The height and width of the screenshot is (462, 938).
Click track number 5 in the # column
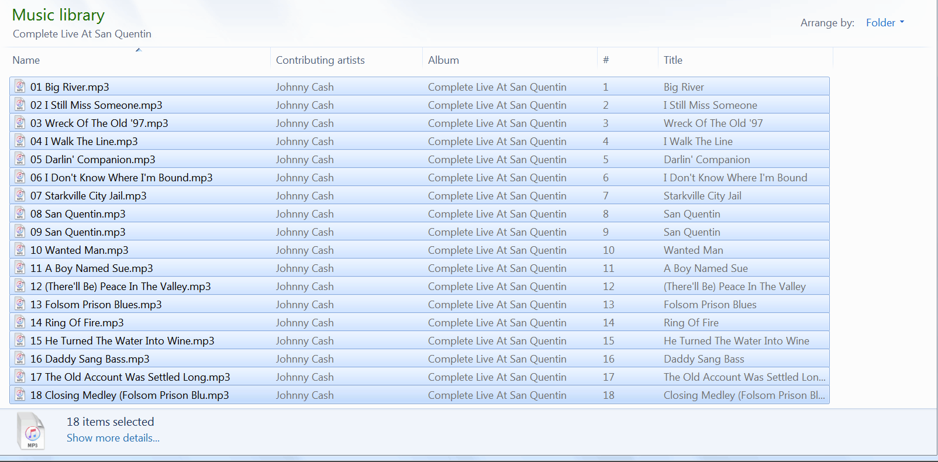[605, 160]
